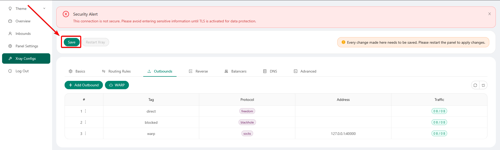This screenshot has height=150, width=500.
Task: Click the freedom protocol tag
Action: 247,111
